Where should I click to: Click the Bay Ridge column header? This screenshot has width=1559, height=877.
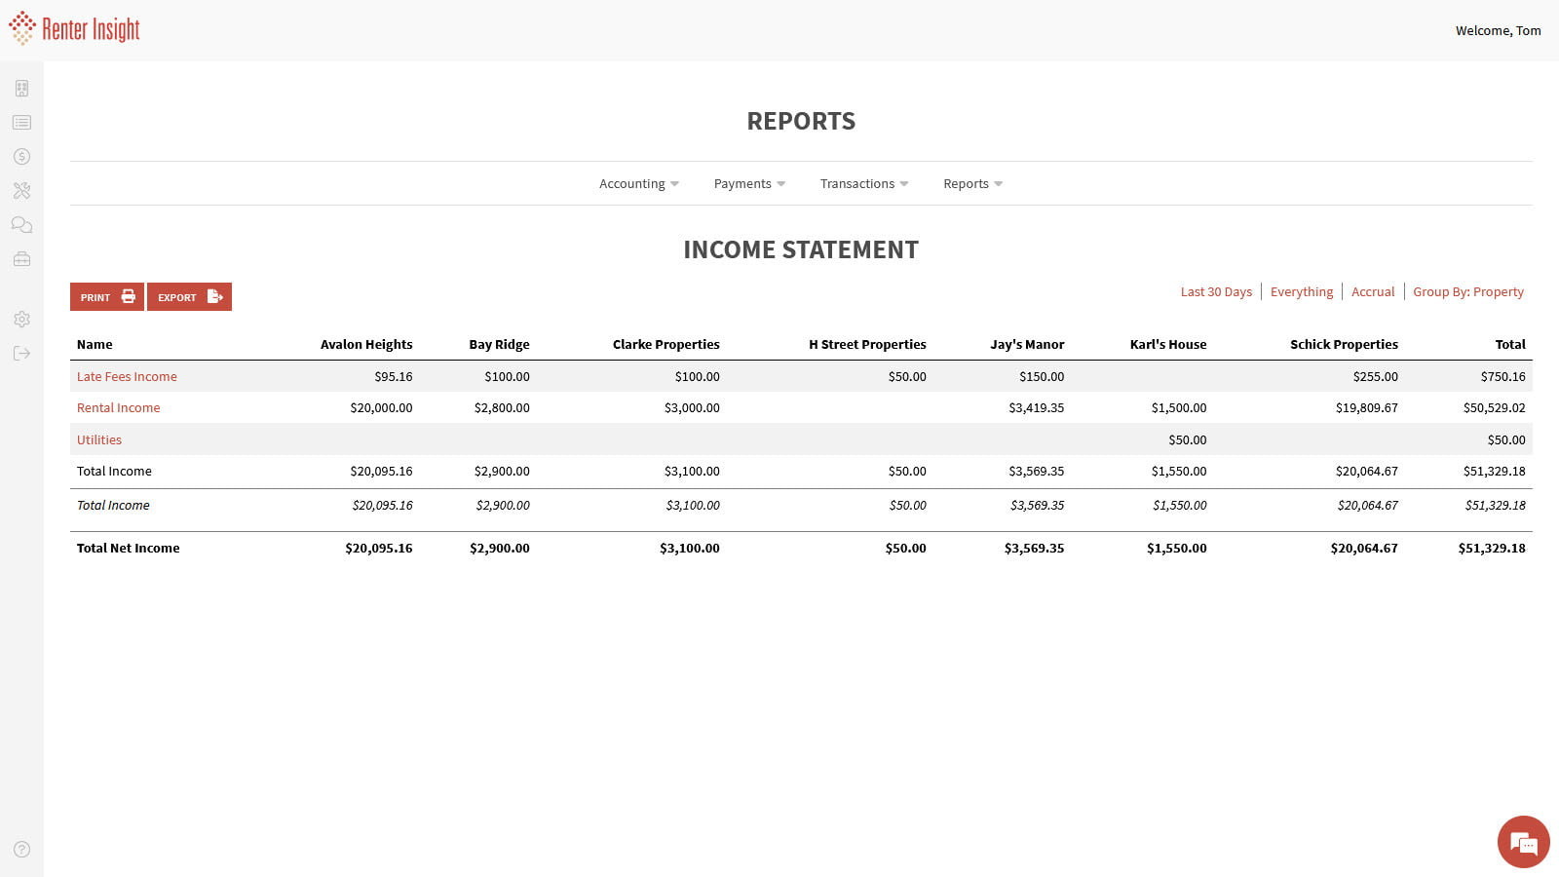[499, 345]
